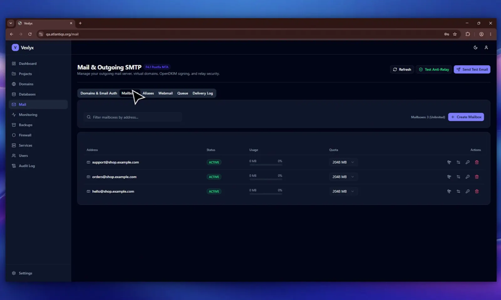501x300 pixels.
Task: Switch to the Aliases tab
Action: click(x=148, y=93)
